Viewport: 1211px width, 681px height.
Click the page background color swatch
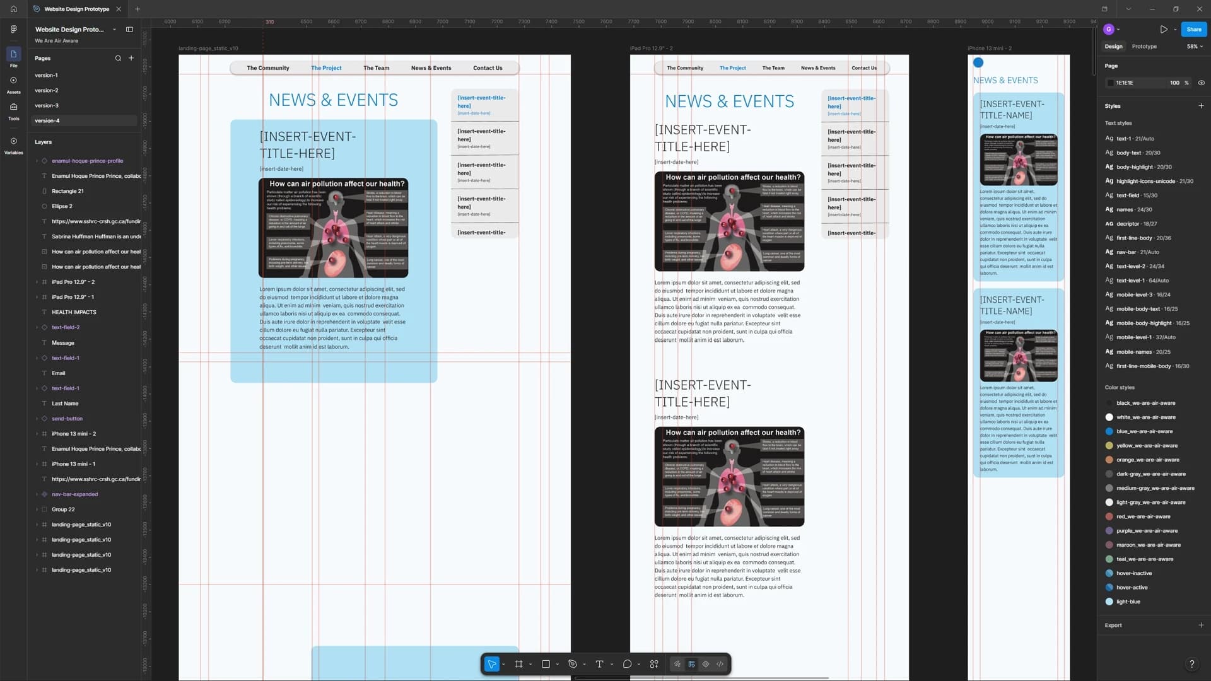tap(1110, 83)
